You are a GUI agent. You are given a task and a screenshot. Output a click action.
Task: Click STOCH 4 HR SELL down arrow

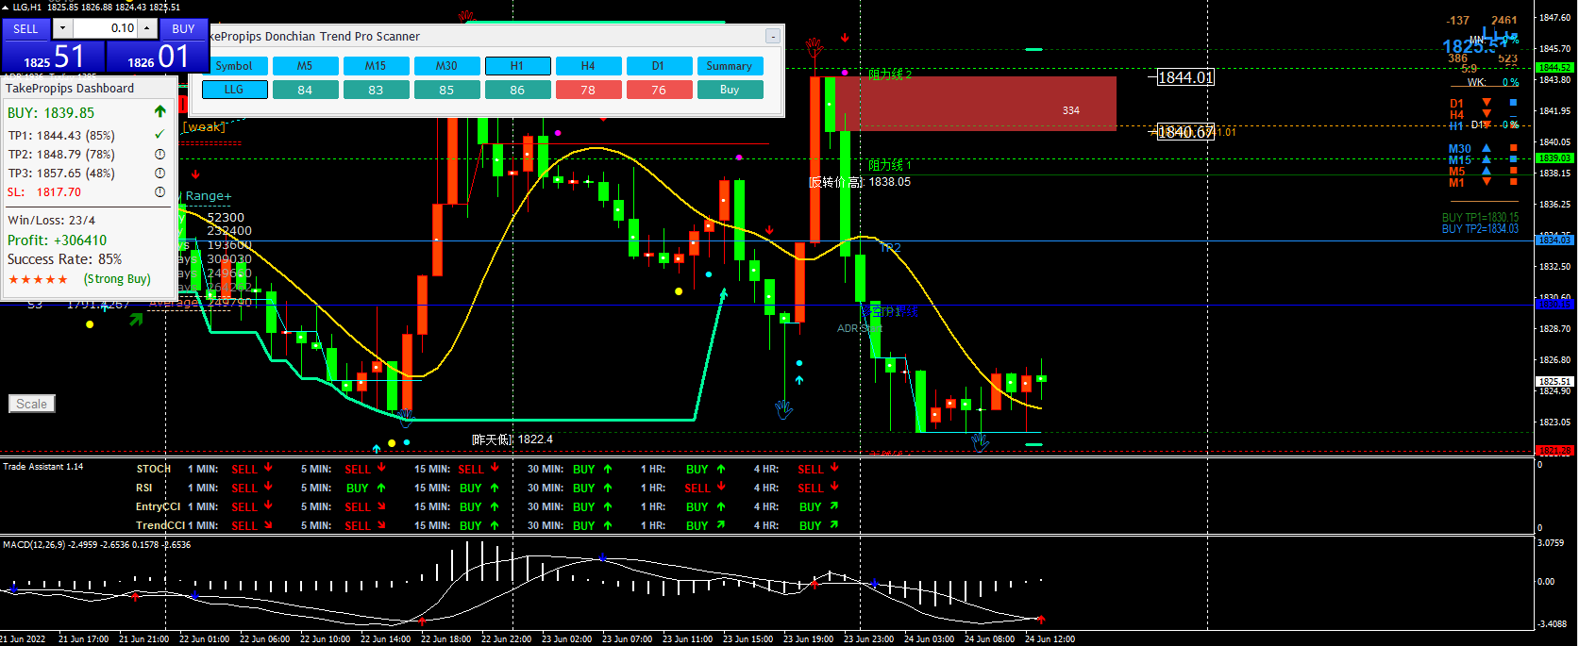[834, 468]
